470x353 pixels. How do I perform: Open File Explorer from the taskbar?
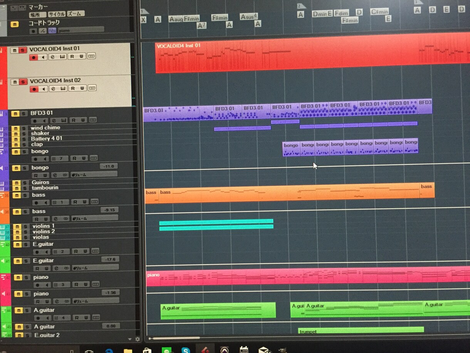[128, 351]
